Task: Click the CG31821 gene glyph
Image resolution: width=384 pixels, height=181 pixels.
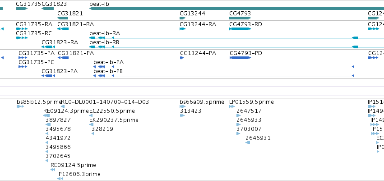Action: (63, 18)
